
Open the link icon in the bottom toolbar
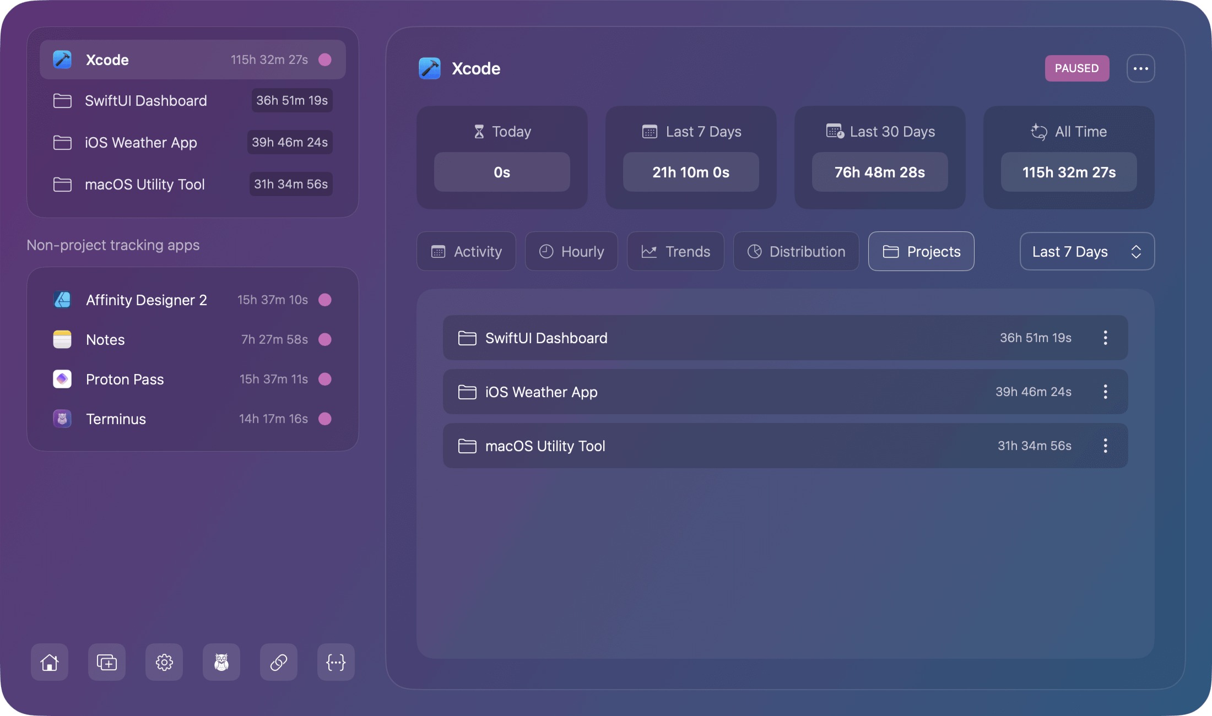pos(278,662)
